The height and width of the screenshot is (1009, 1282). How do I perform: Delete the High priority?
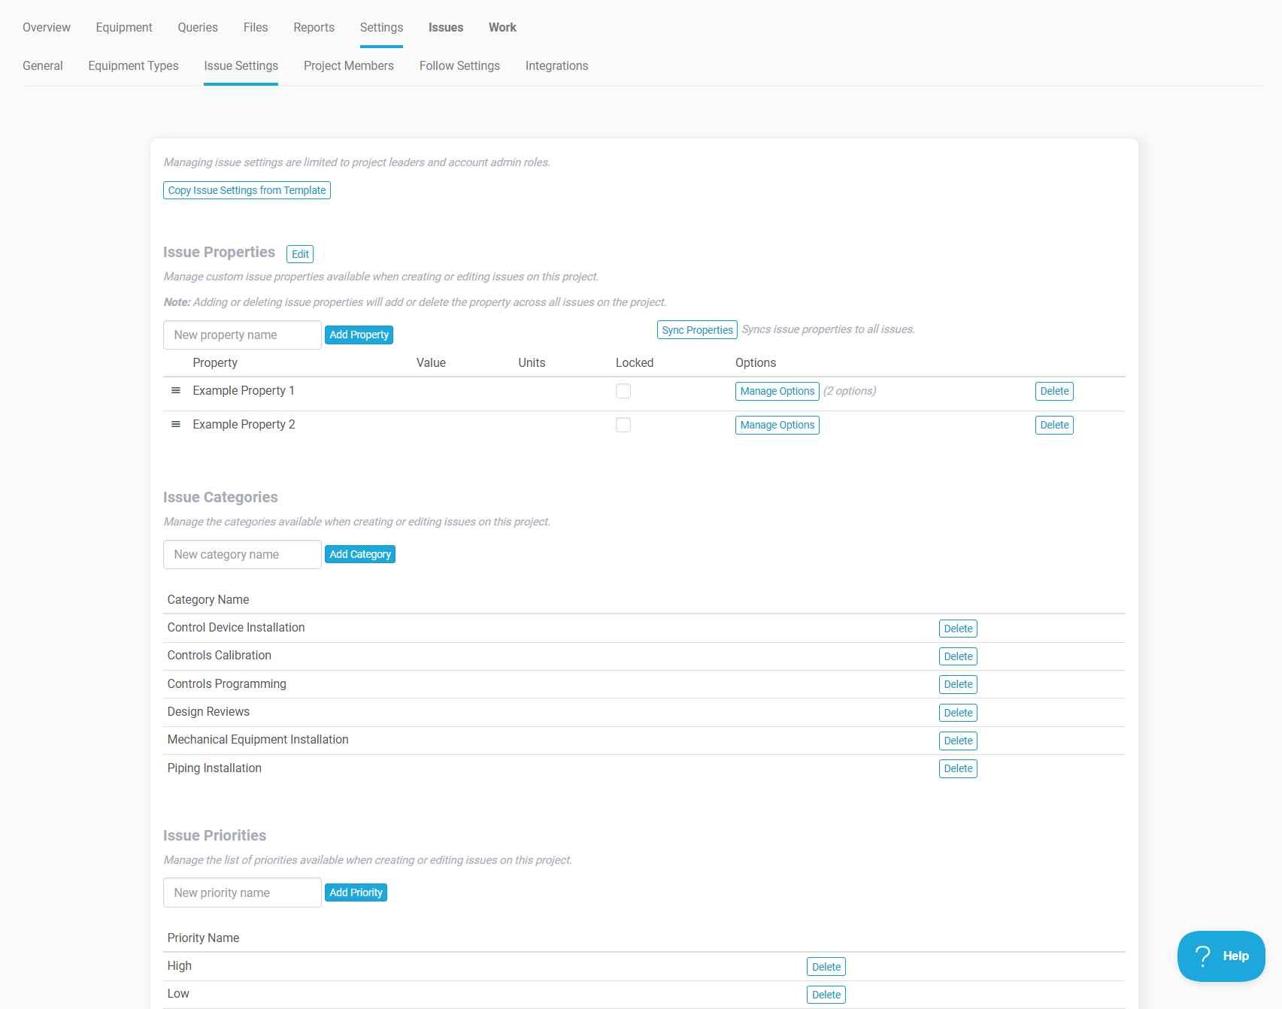(x=826, y=967)
